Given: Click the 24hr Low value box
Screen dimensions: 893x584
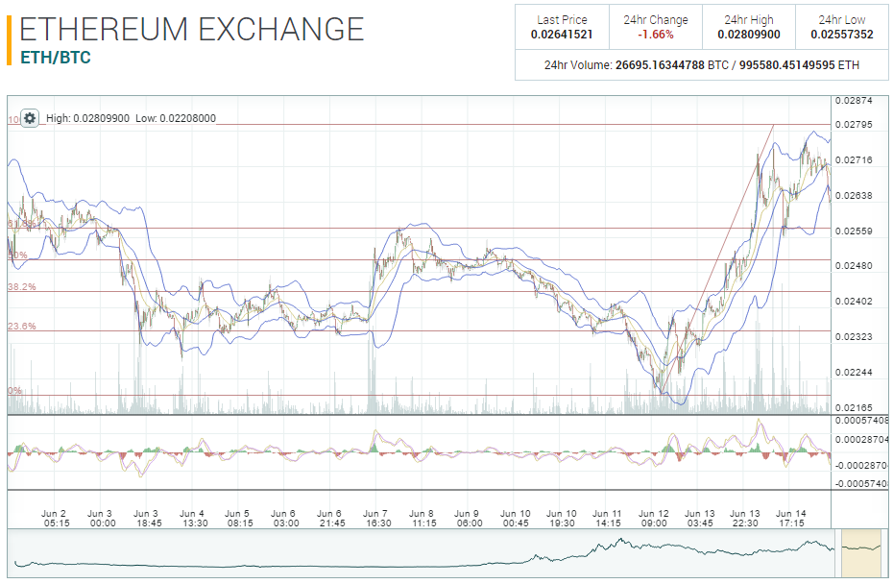Looking at the screenshot, I should pyautogui.click(x=841, y=27).
